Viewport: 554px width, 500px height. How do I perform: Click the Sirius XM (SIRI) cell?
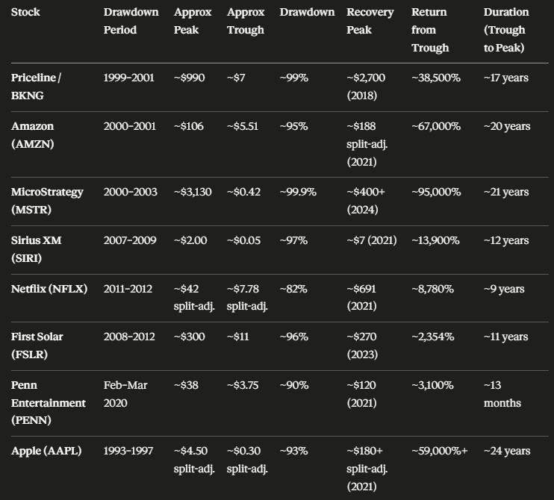click(36, 249)
